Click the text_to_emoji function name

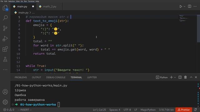pyautogui.click(x=45, y=21)
